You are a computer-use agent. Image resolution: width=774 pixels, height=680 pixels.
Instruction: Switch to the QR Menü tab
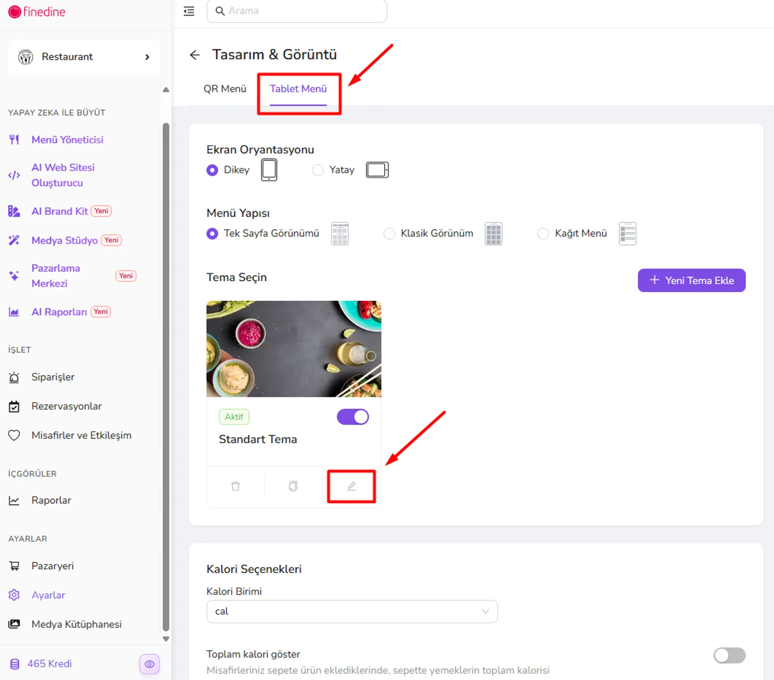tap(225, 89)
